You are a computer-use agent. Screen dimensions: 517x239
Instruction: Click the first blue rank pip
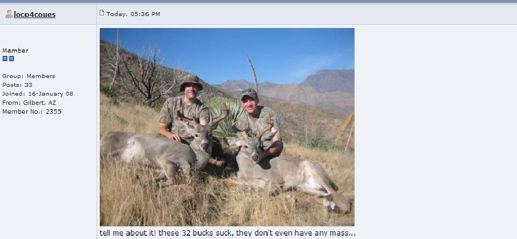5,59
